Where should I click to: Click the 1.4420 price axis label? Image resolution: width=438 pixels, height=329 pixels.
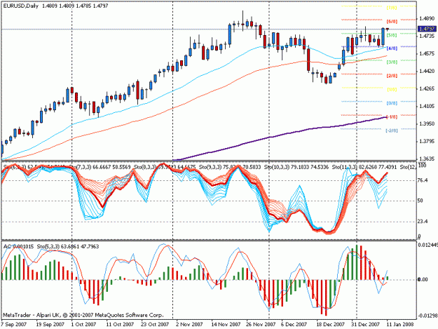click(x=427, y=71)
